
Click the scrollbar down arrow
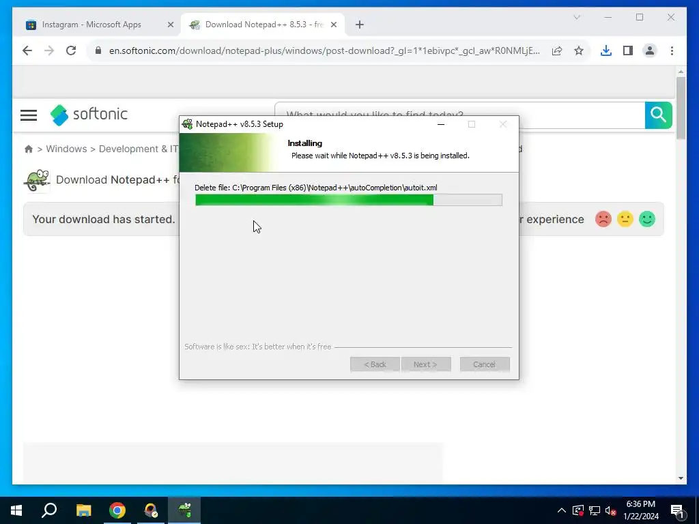pos(681,478)
